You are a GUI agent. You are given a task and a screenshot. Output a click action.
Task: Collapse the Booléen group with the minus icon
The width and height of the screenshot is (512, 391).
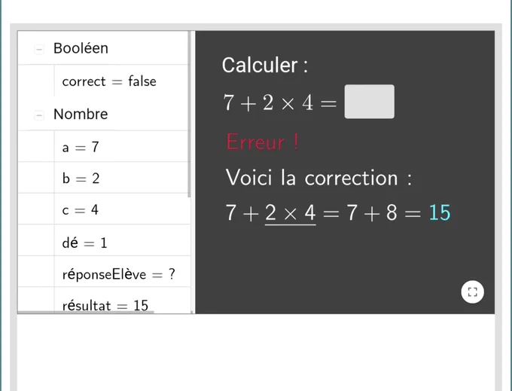coord(39,49)
